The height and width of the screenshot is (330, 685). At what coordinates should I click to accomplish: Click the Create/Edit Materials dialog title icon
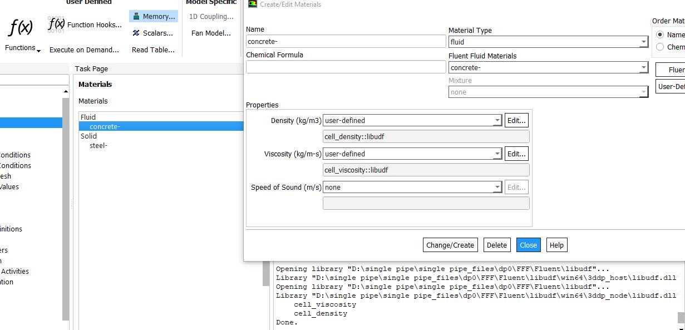(253, 4)
